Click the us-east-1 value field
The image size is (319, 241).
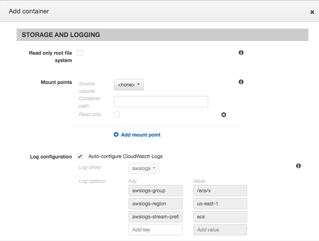pyautogui.click(x=220, y=204)
